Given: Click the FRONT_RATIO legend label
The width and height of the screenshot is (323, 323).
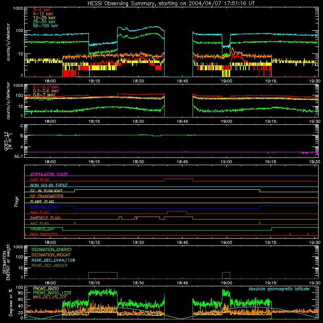Looking at the screenshot, I should pyautogui.click(x=46, y=289).
